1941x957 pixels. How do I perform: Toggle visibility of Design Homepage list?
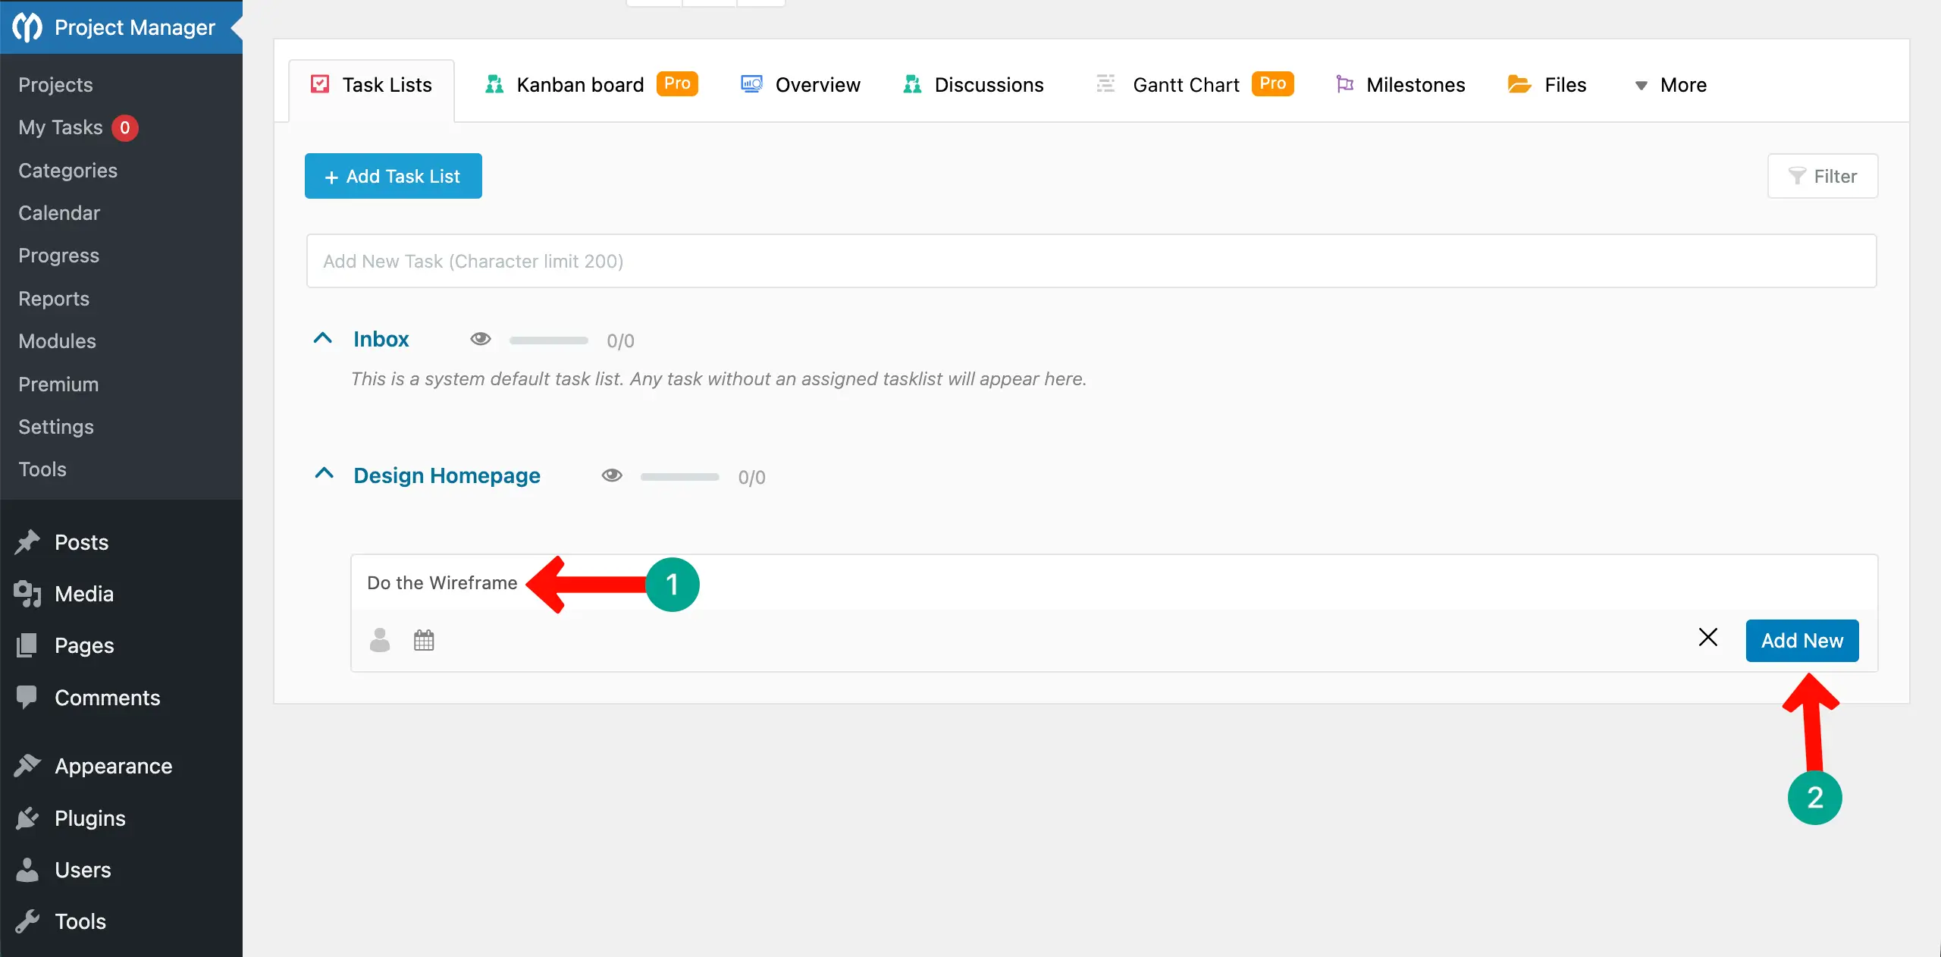tap(612, 475)
